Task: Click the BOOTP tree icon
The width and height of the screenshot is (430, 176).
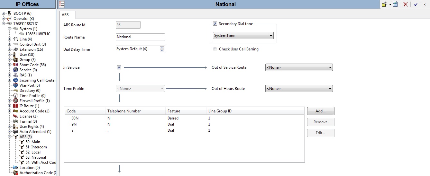Action: (x=9, y=13)
